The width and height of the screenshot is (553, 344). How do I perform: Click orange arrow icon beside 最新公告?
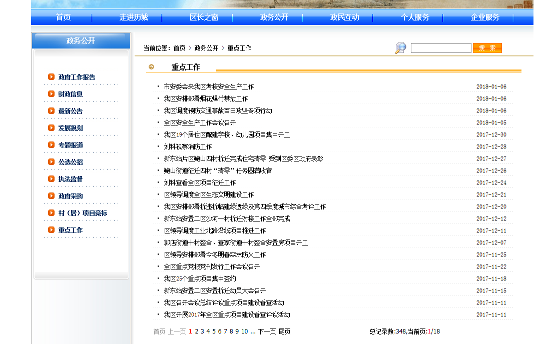pyautogui.click(x=52, y=110)
